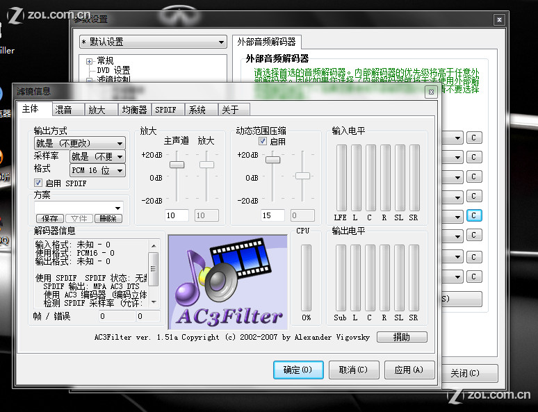
Task: Open the 放大 tab
Action: [101, 110]
